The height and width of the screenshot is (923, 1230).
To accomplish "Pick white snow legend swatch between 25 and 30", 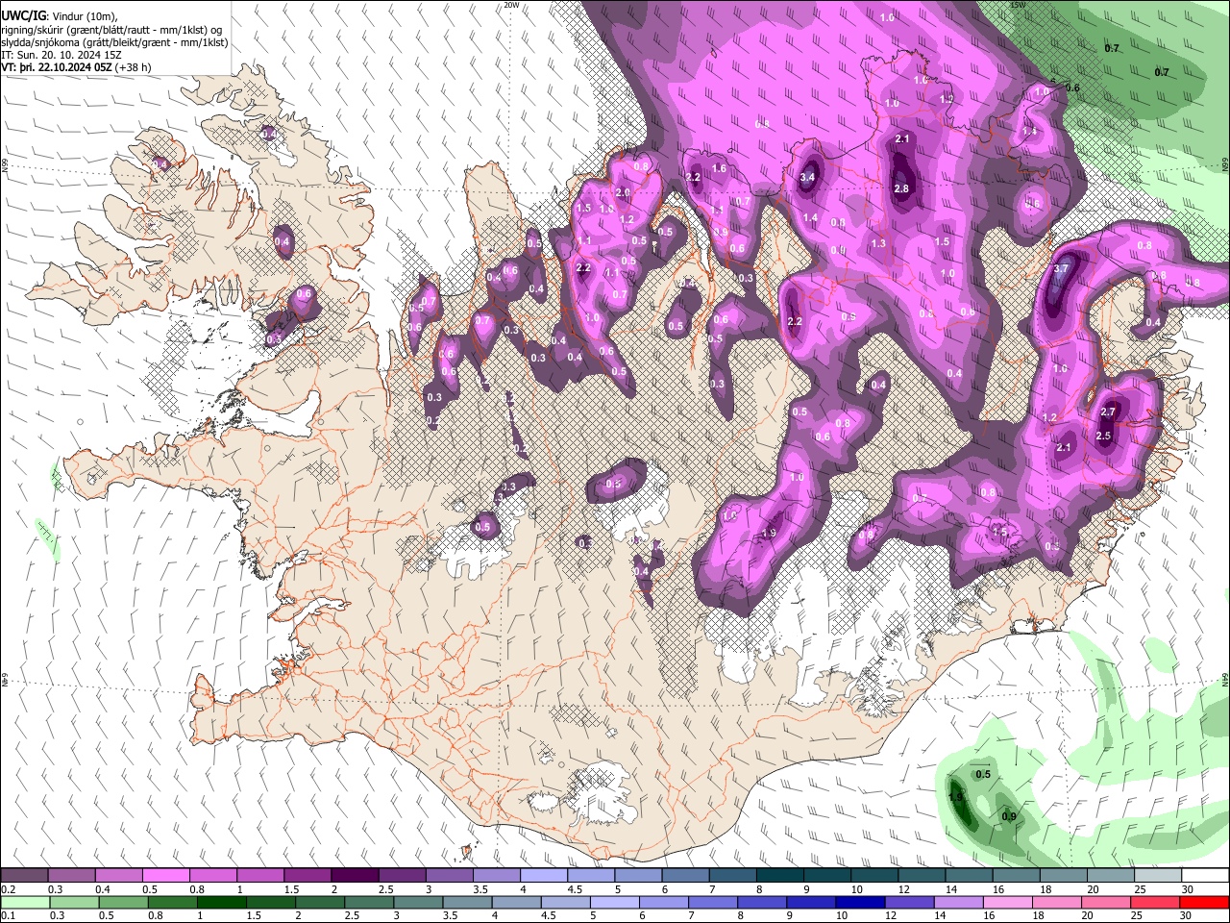I will (1158, 876).
